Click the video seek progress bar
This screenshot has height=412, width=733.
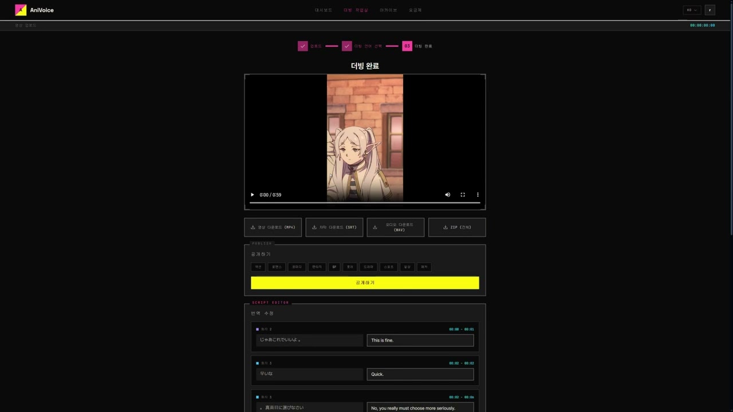point(365,203)
